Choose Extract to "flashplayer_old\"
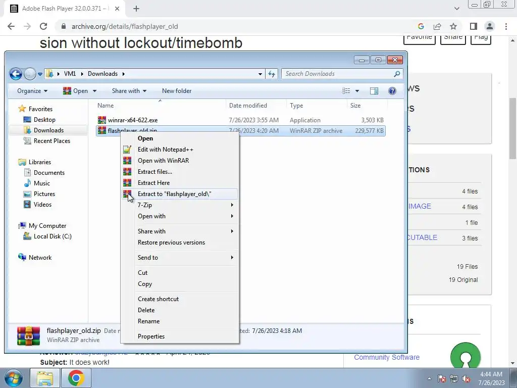 pos(180,194)
